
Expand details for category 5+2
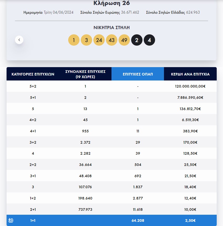coord(33,86)
